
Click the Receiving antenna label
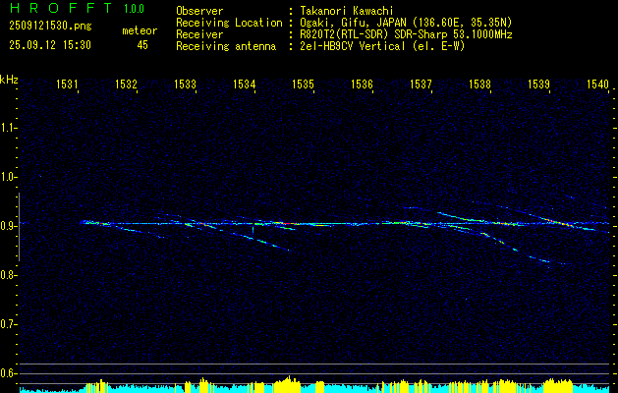point(226,46)
